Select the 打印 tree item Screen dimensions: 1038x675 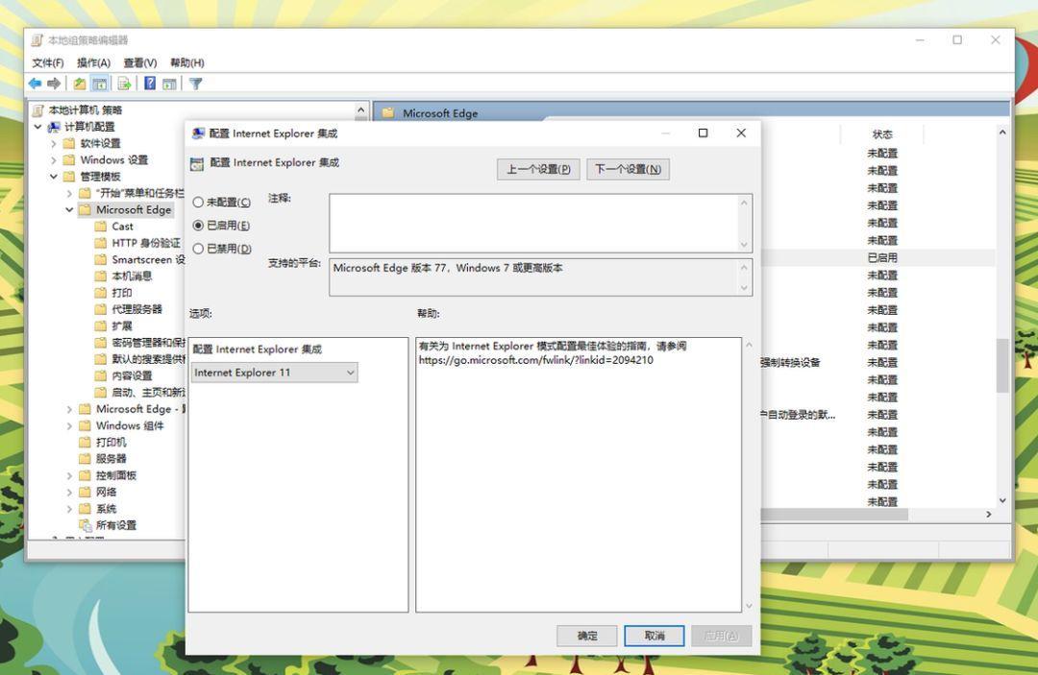[x=122, y=293]
